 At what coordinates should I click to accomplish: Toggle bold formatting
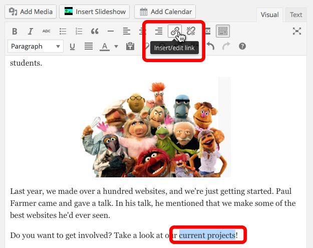pyautogui.click(x=15, y=32)
